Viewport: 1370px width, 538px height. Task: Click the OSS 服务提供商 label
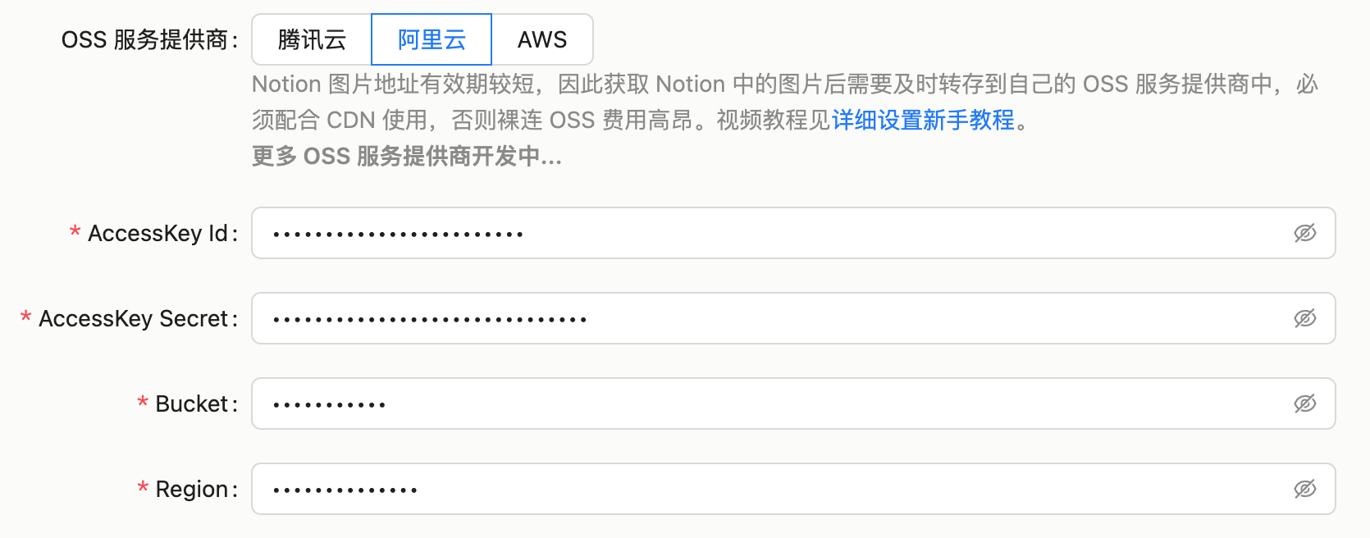click(144, 39)
